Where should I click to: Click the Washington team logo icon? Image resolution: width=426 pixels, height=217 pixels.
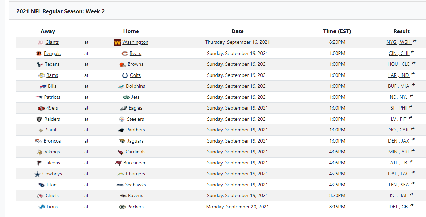117,42
